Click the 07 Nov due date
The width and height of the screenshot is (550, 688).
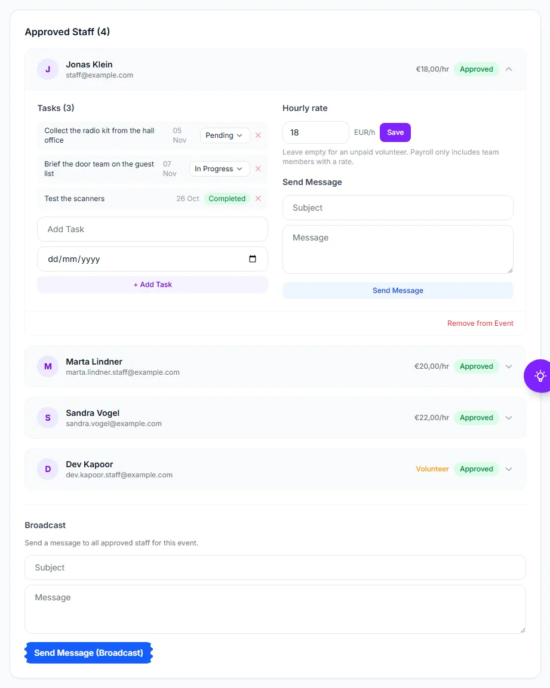[x=170, y=168]
